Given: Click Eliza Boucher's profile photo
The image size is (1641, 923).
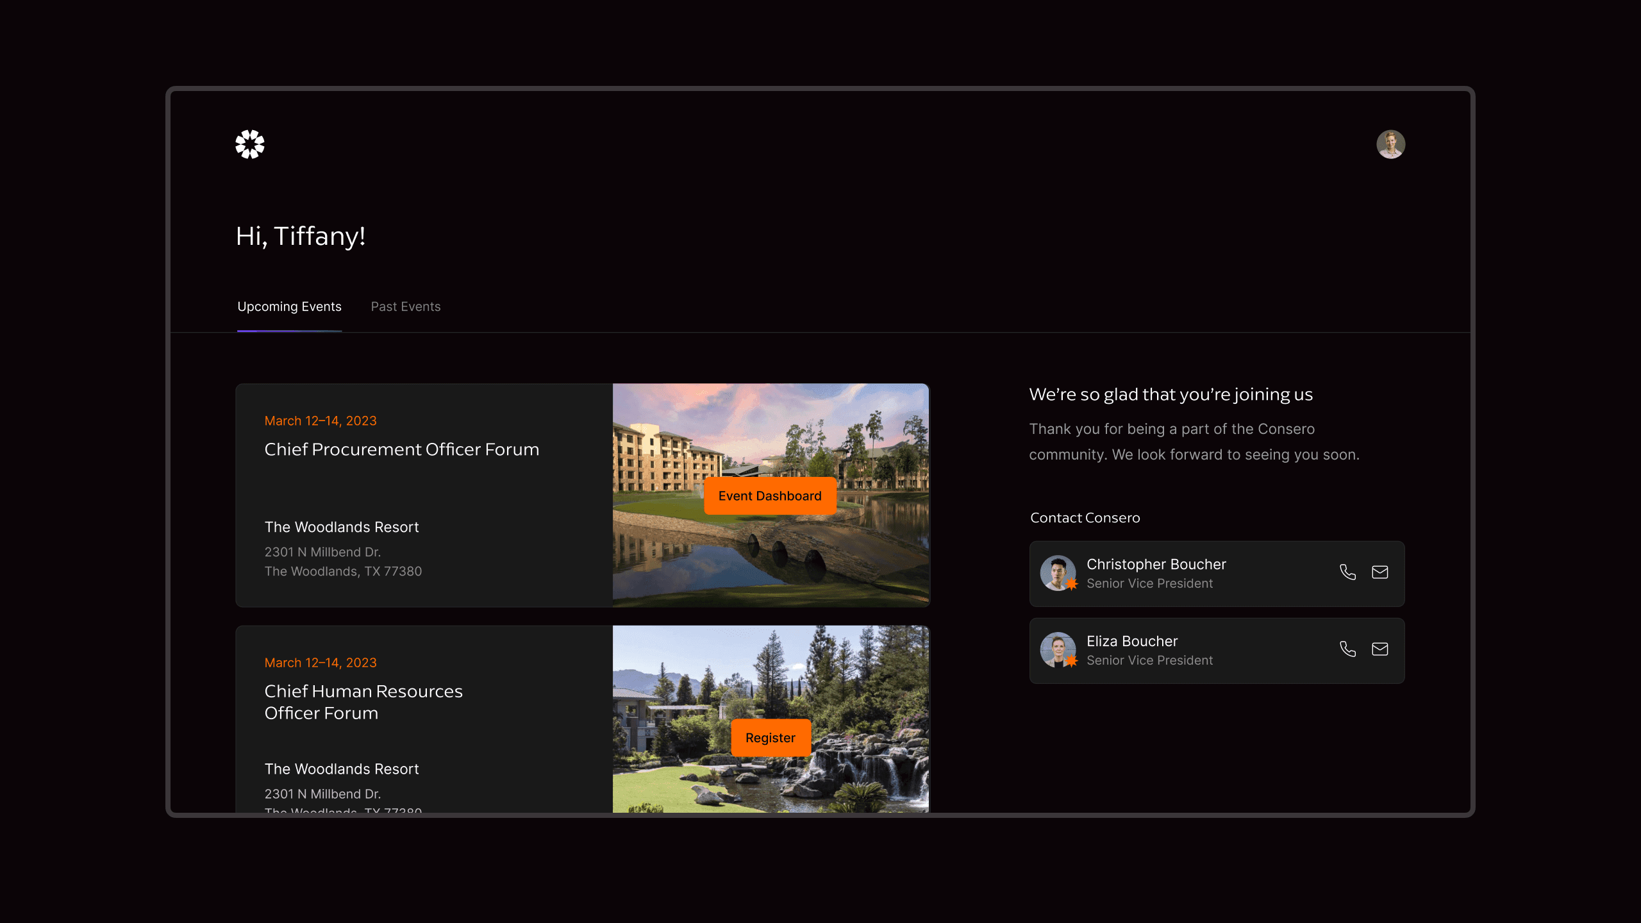Looking at the screenshot, I should point(1058,649).
